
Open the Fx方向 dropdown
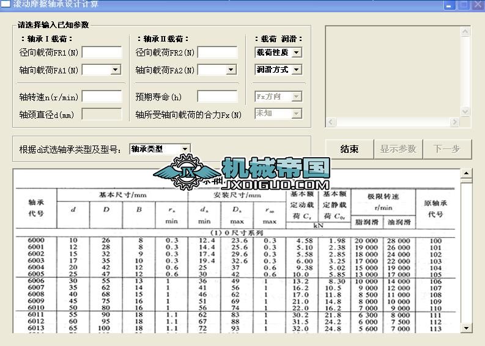point(296,97)
